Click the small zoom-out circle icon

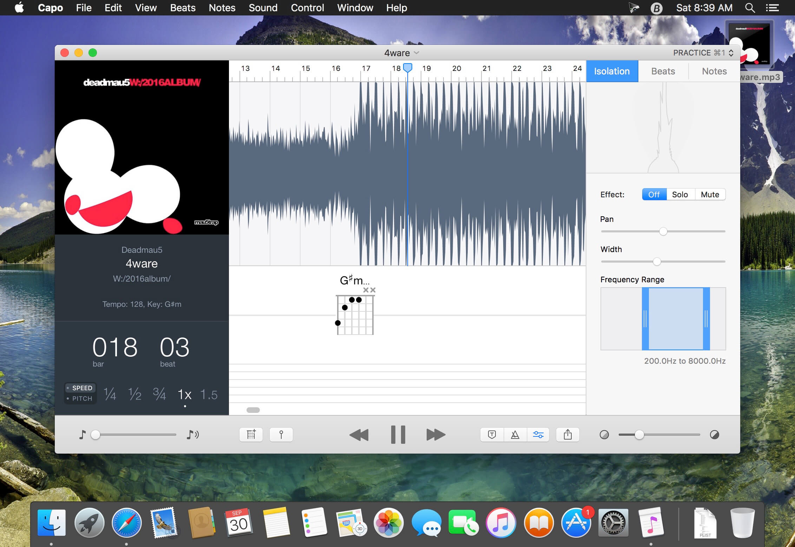pos(604,435)
